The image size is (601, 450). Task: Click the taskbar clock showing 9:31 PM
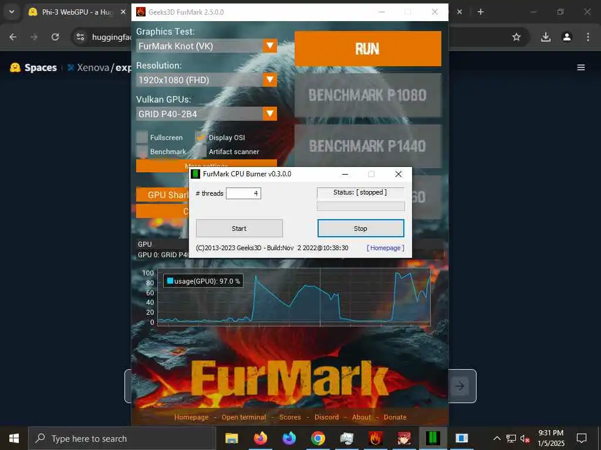(x=551, y=438)
